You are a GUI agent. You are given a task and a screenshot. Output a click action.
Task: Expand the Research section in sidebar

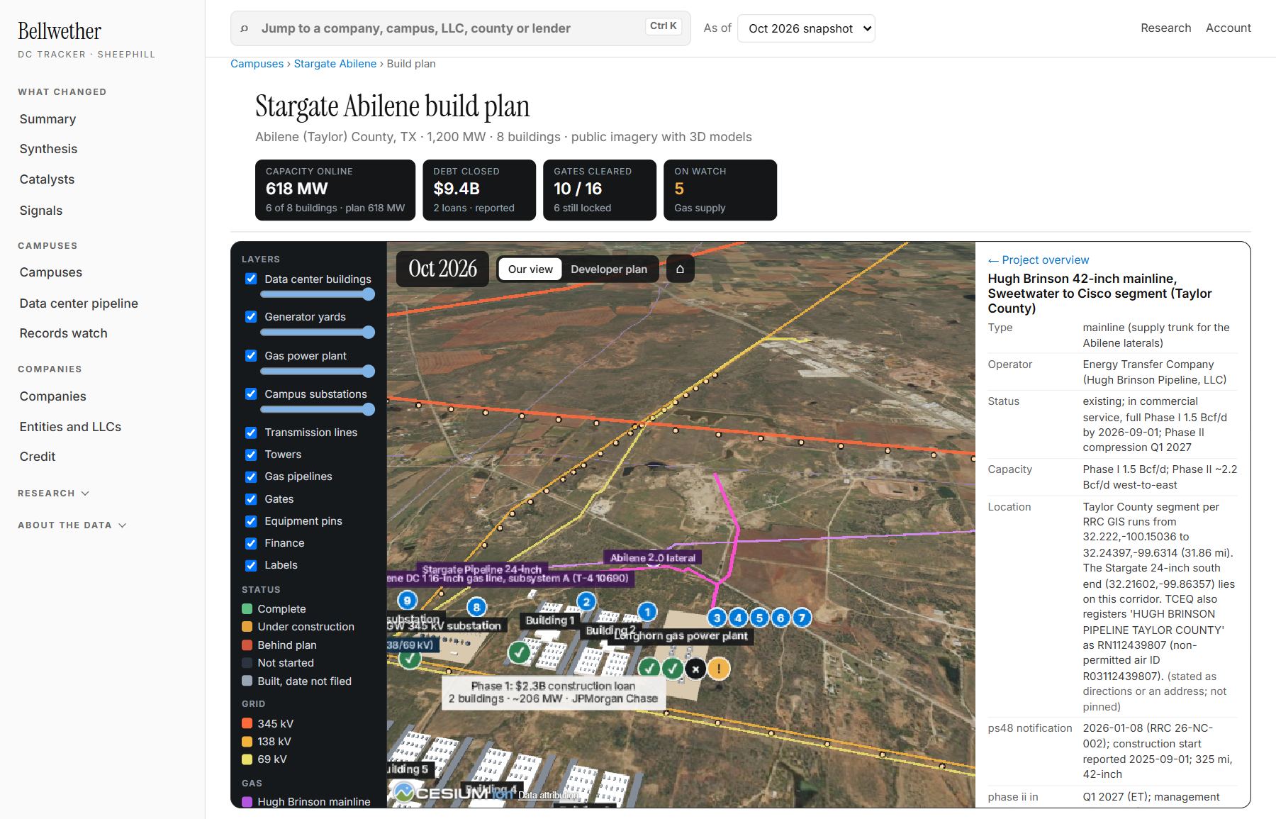(53, 493)
